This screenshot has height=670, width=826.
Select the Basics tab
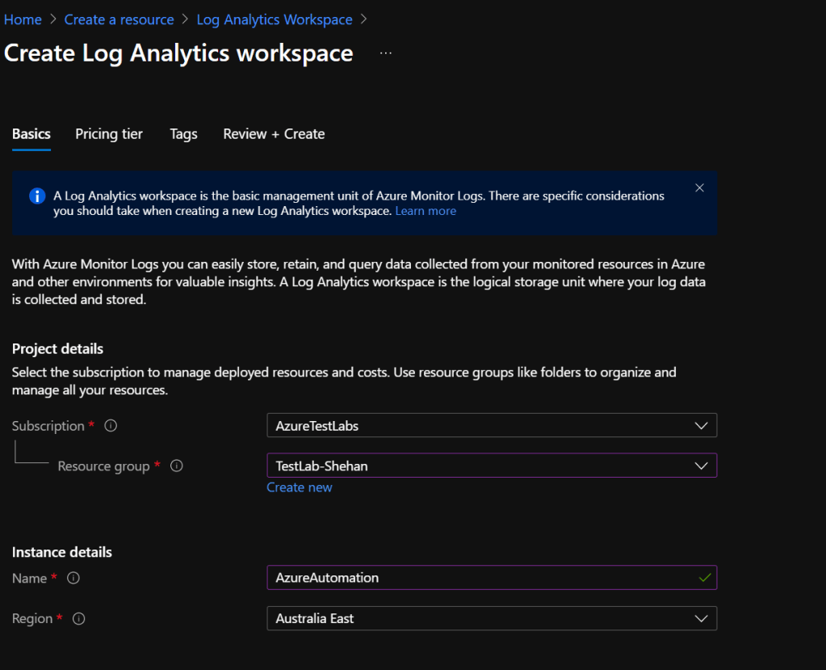(31, 134)
